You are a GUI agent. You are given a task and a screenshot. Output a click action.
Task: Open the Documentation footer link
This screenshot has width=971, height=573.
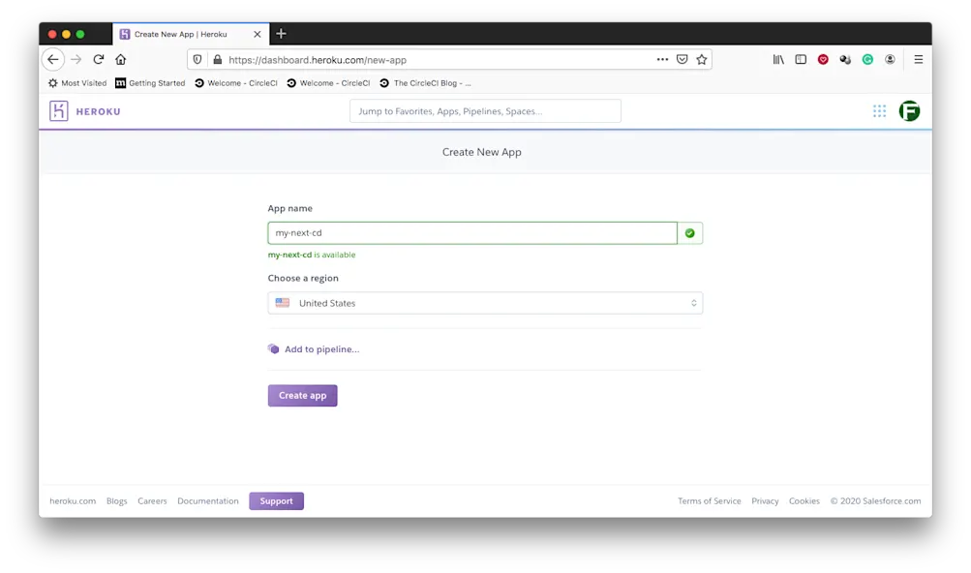206,500
